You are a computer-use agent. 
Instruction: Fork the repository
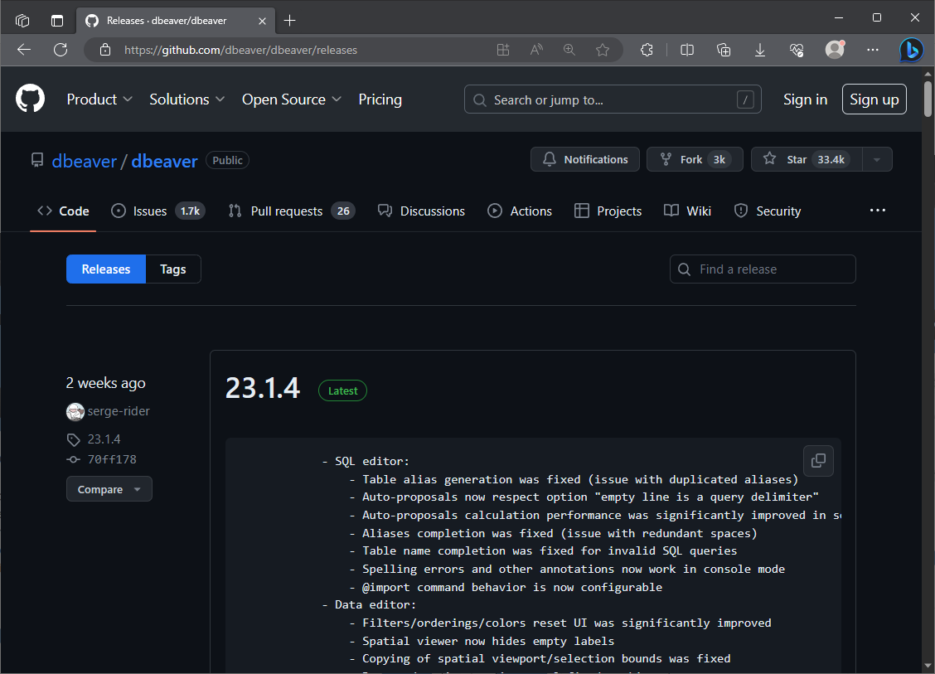[695, 159]
